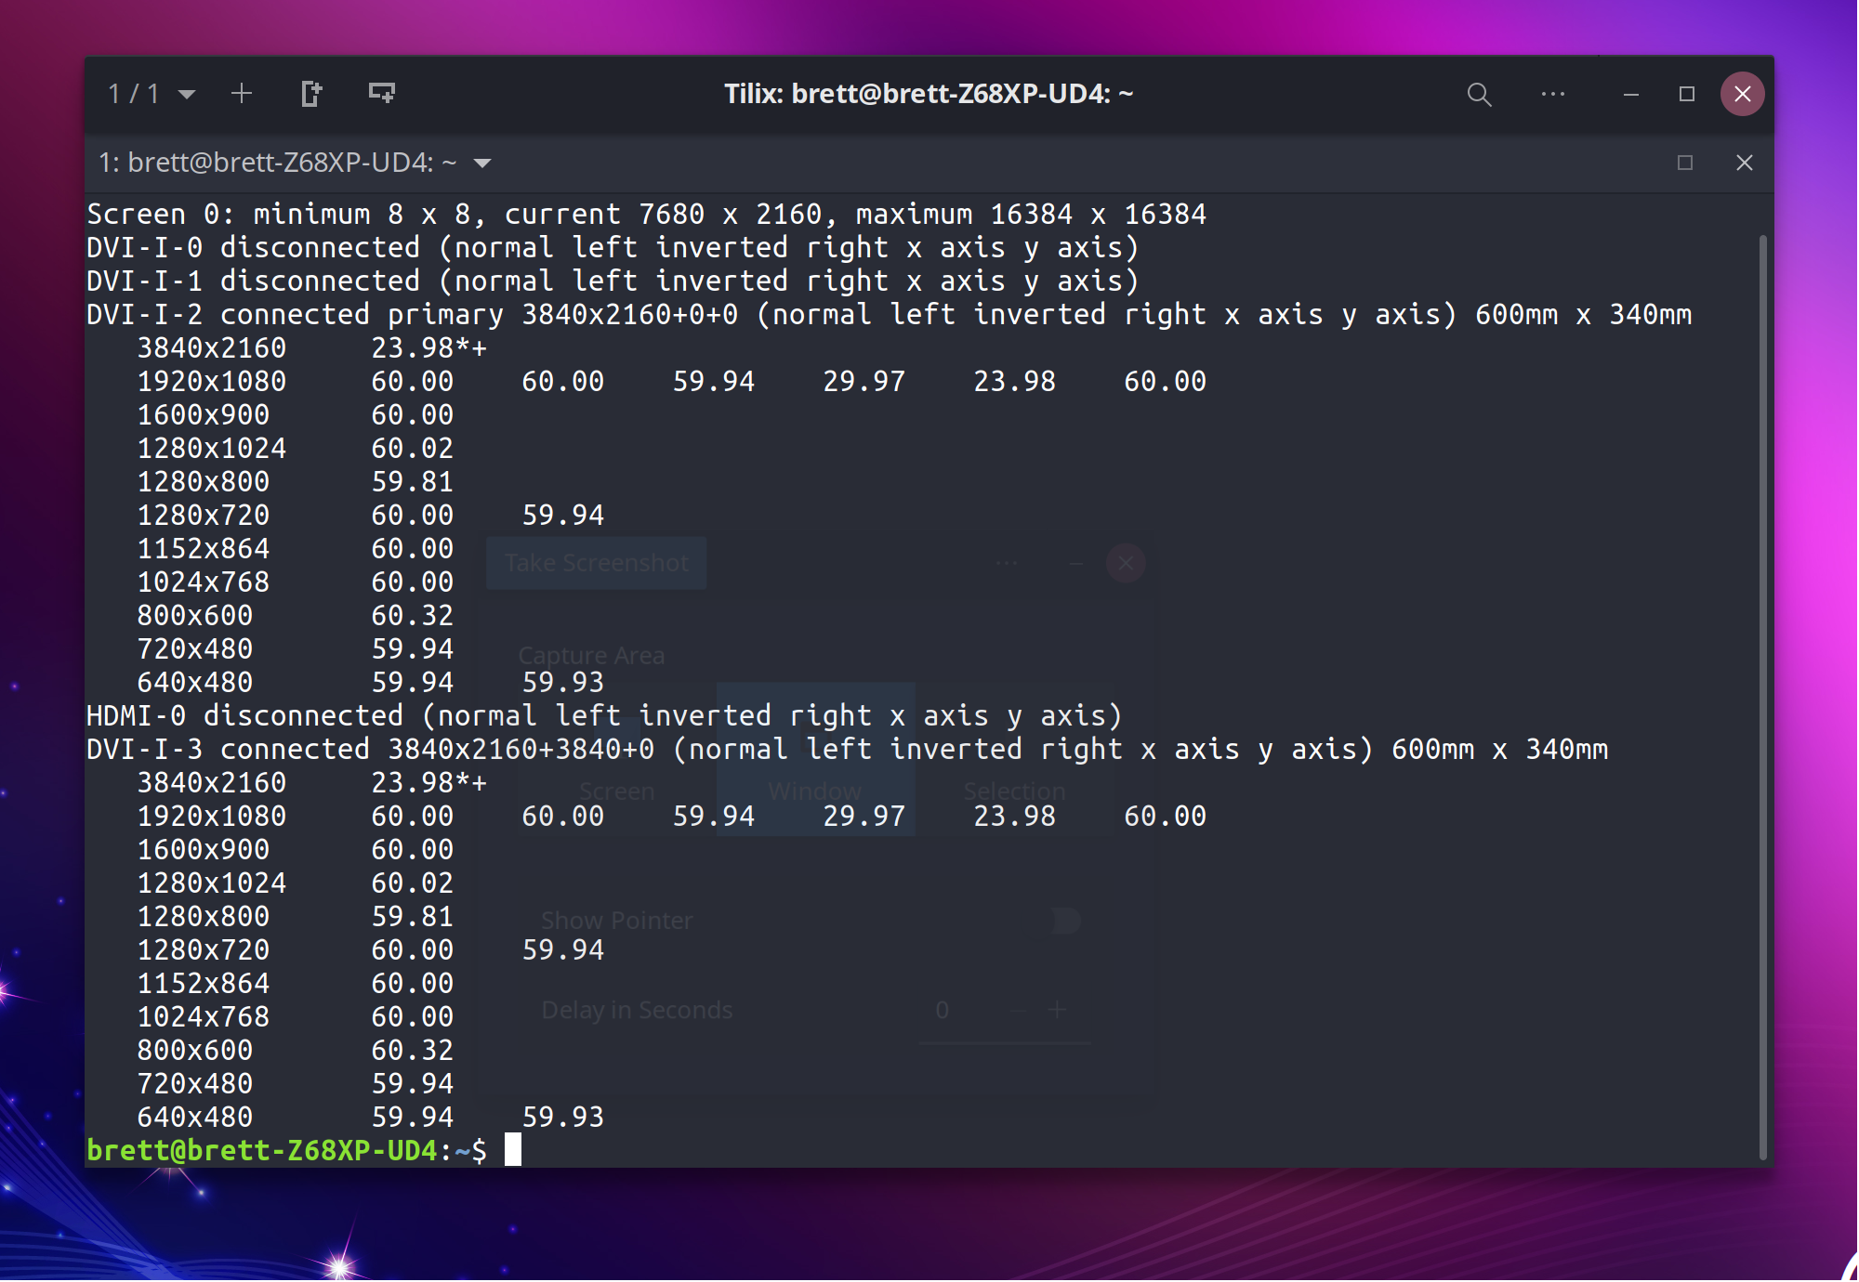Increase the Delay in Seconds with plus button

tap(1057, 1010)
